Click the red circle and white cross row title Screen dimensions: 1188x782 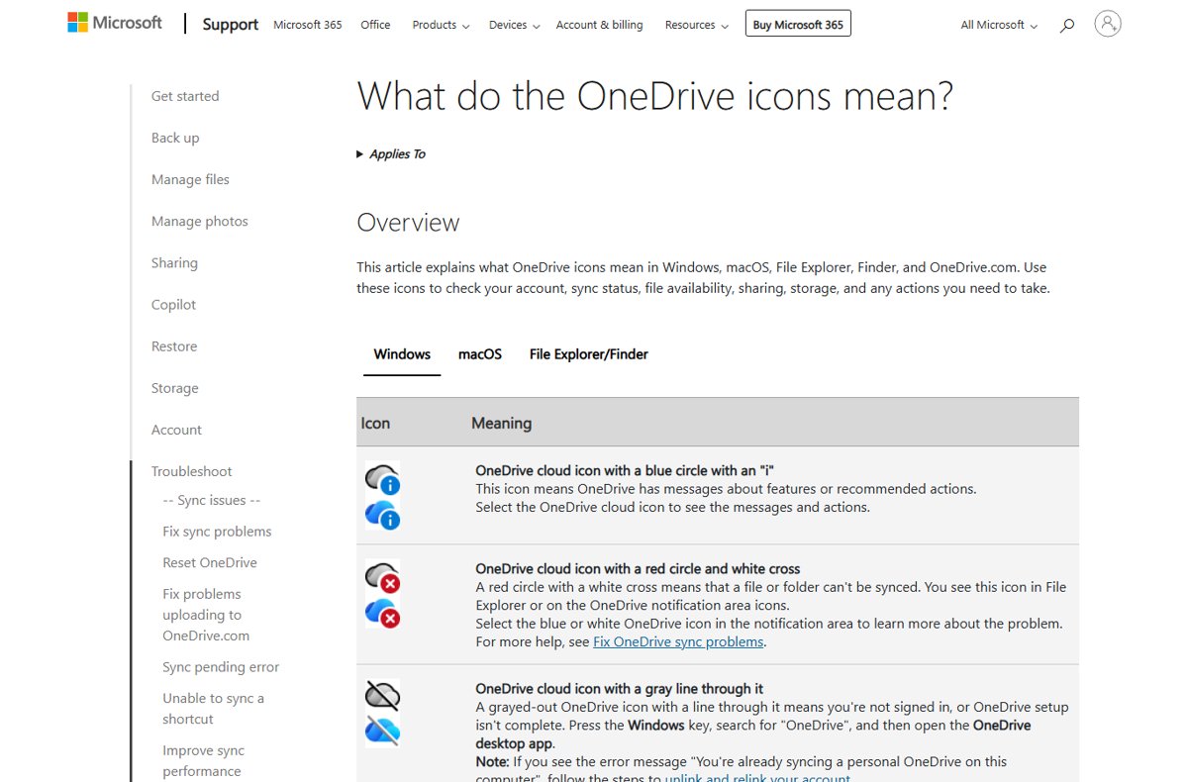click(638, 569)
